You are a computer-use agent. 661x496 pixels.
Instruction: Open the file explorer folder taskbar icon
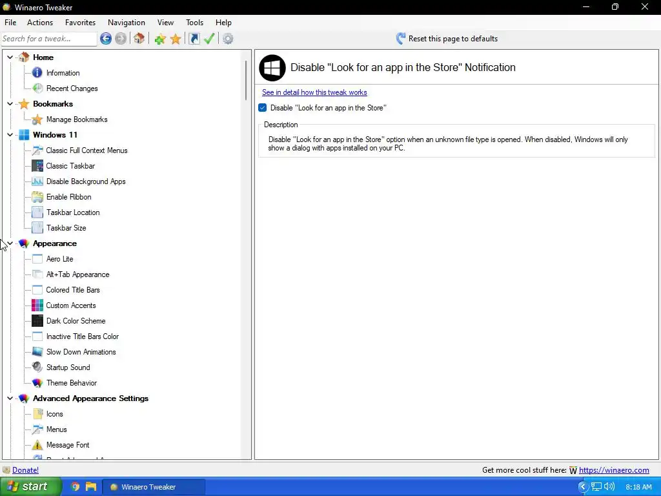pos(91,487)
